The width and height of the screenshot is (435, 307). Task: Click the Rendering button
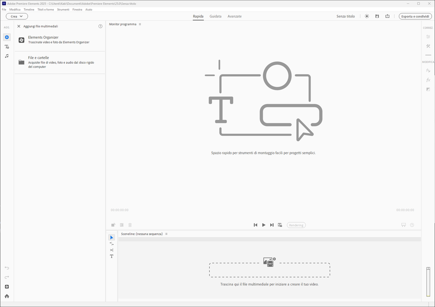(x=296, y=225)
